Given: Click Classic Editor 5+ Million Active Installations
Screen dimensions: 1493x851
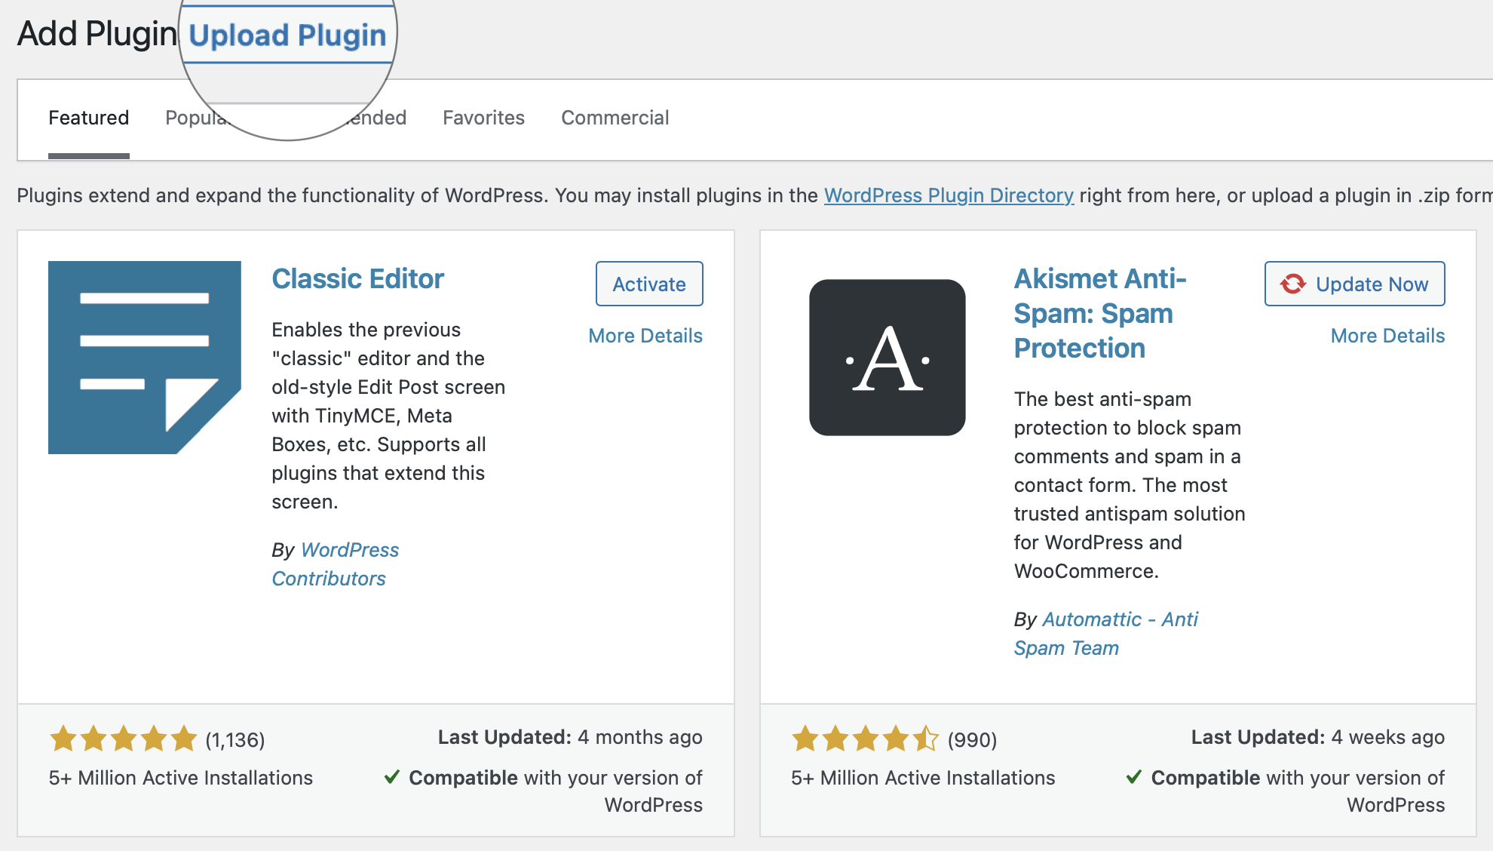Looking at the screenshot, I should tap(181, 778).
